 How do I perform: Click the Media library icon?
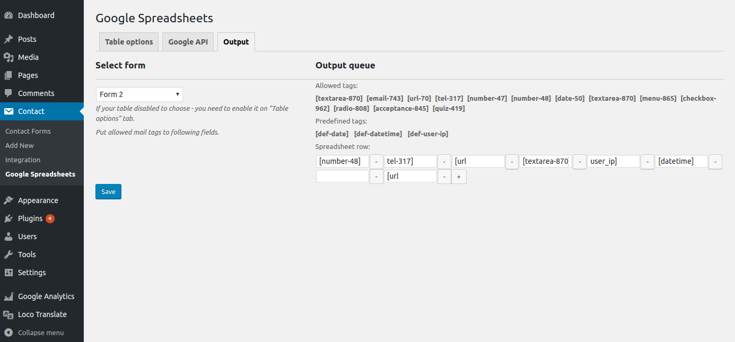coord(8,57)
